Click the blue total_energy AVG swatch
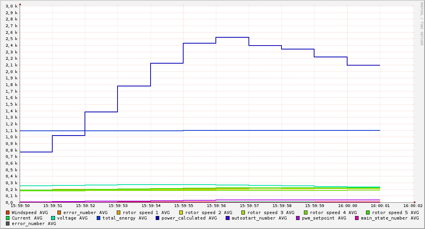The image size is (425, 229). pos(99,218)
